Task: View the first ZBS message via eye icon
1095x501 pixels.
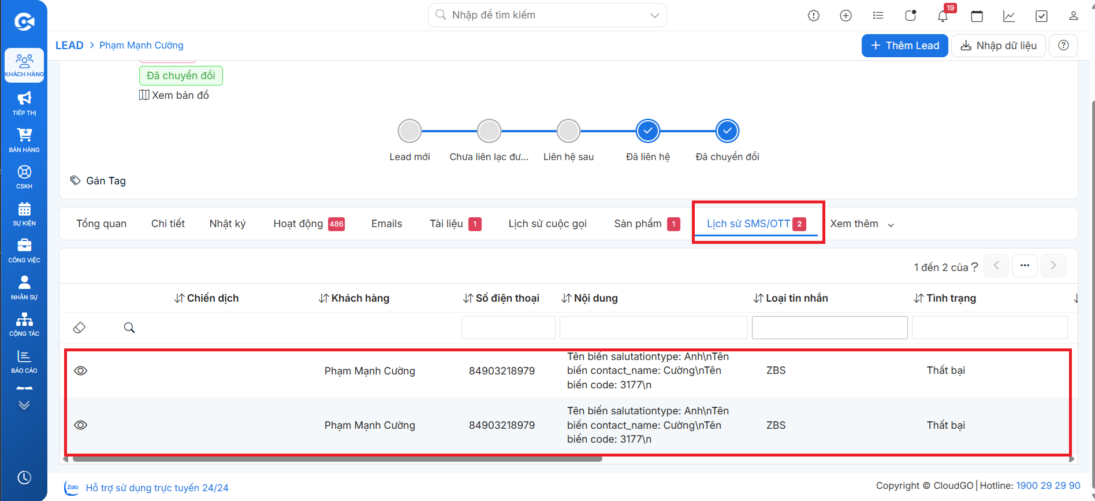Action: point(81,371)
